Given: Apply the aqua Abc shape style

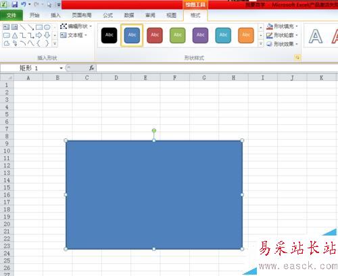Looking at the screenshot, I should pos(223,35).
